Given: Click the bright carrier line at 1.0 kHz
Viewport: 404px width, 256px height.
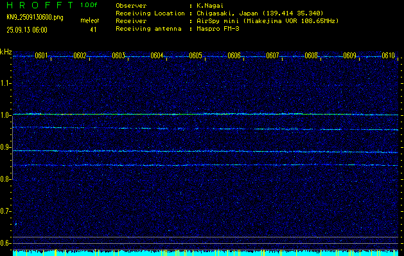Looking at the screenshot, I should pos(206,114).
